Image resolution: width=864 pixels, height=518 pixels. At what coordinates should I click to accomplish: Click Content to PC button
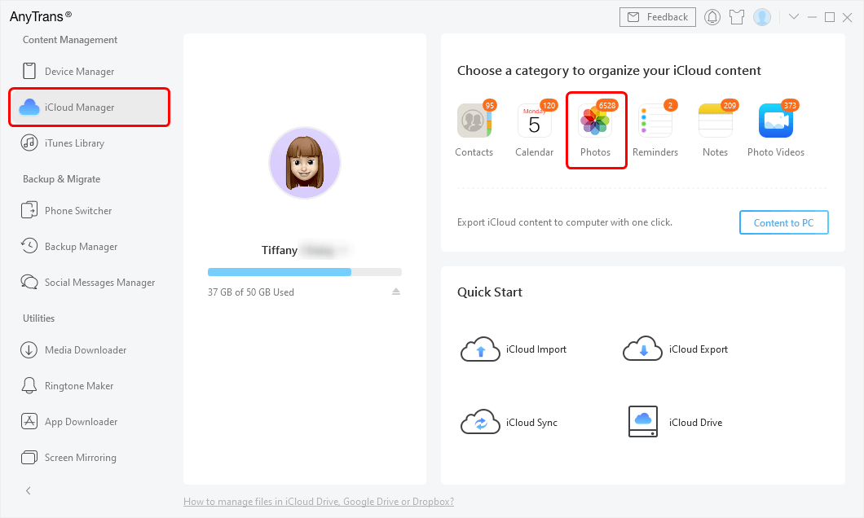pyautogui.click(x=783, y=222)
